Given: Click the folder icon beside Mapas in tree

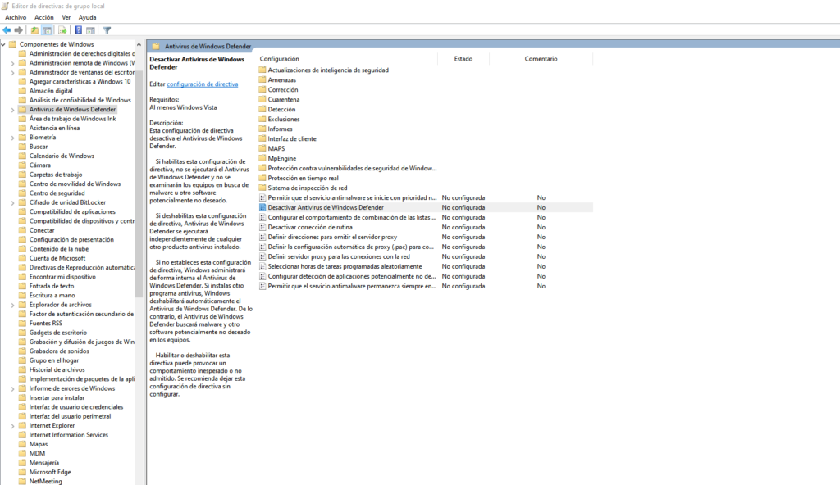Looking at the screenshot, I should point(22,444).
